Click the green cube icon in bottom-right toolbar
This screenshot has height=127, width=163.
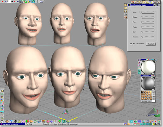point(135,121)
